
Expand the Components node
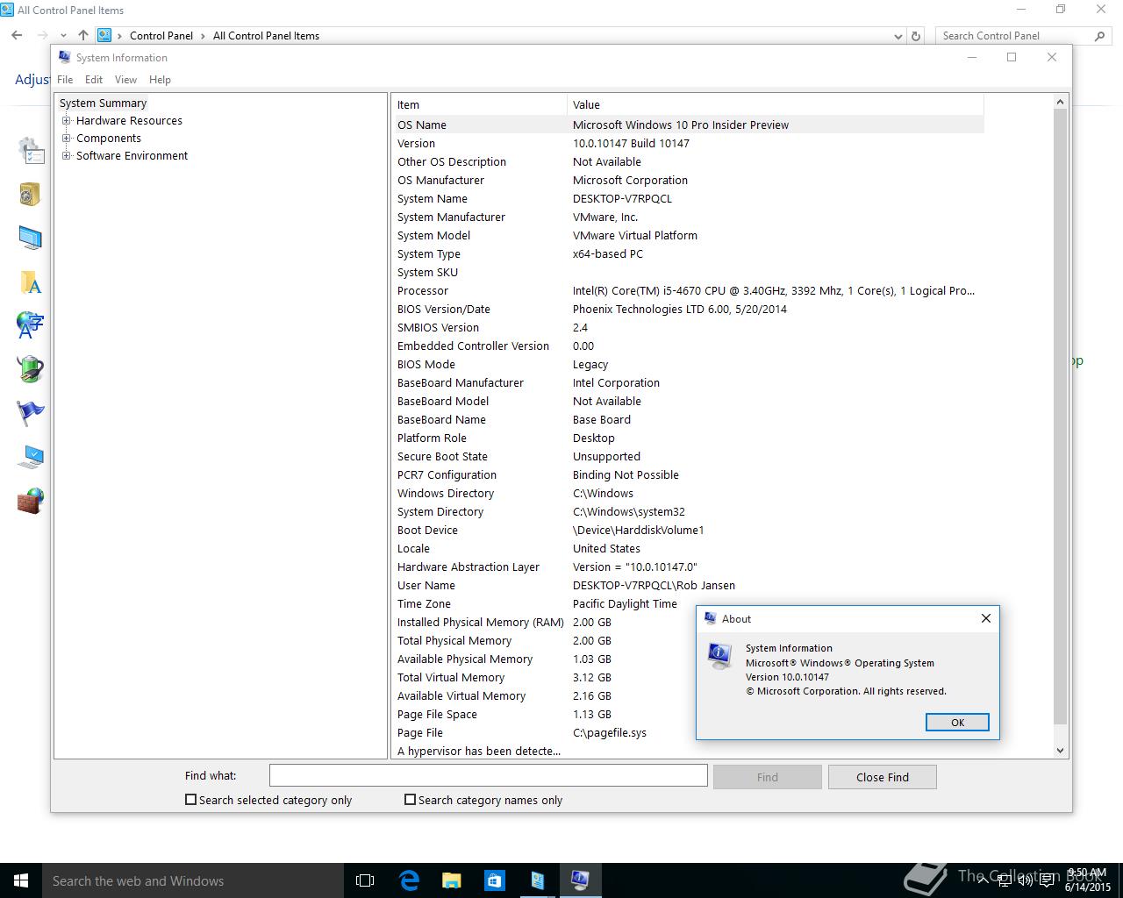(67, 139)
